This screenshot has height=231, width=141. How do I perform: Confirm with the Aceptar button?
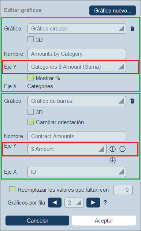tap(104, 221)
